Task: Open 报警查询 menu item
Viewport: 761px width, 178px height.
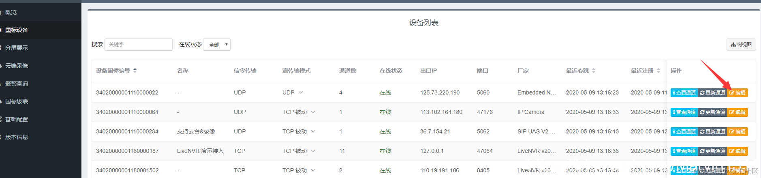Action: click(17, 84)
